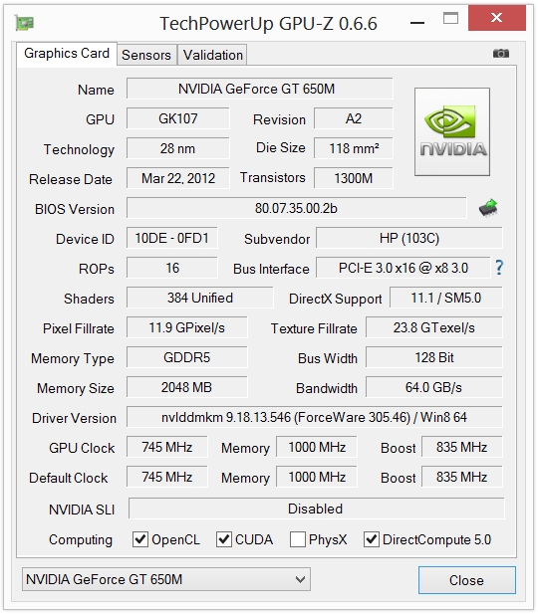Screen dimensions: 538x614
Task: Click the Texture Fillrate field 23.8 GTexel/s
Action: (x=434, y=327)
